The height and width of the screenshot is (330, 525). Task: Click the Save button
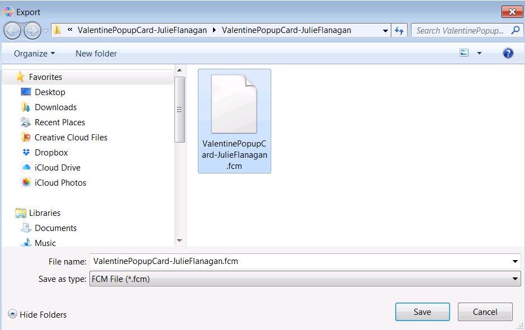click(422, 312)
